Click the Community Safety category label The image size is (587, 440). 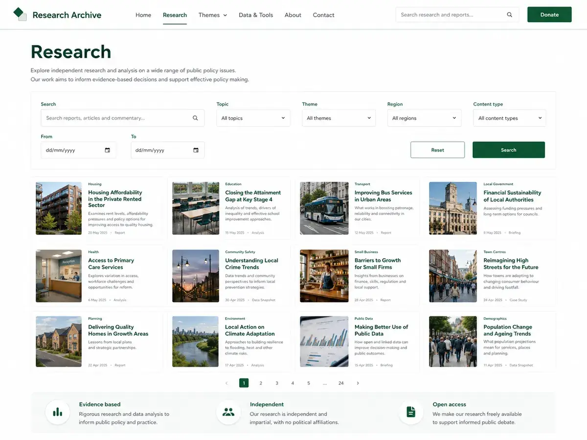click(x=240, y=252)
